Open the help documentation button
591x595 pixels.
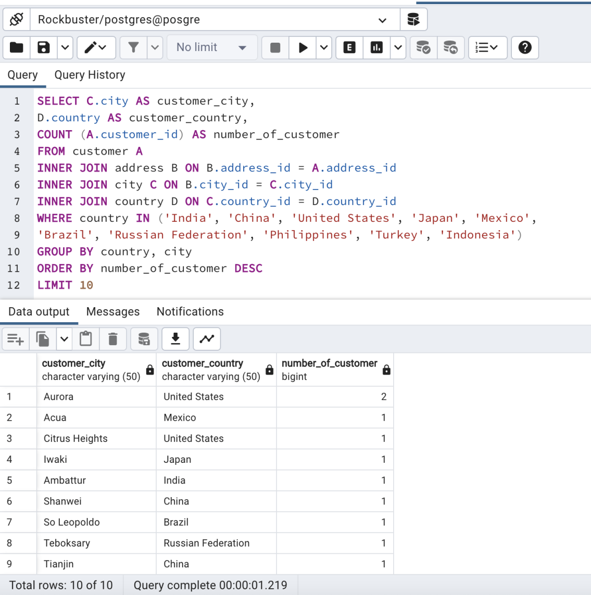(524, 47)
